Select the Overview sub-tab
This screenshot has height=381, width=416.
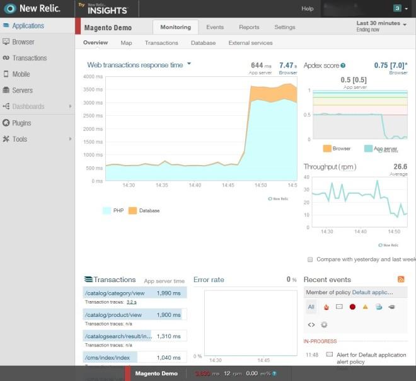(95, 42)
